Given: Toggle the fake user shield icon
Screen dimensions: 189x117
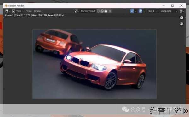Looking at the screenshot, I should [x=98, y=11].
